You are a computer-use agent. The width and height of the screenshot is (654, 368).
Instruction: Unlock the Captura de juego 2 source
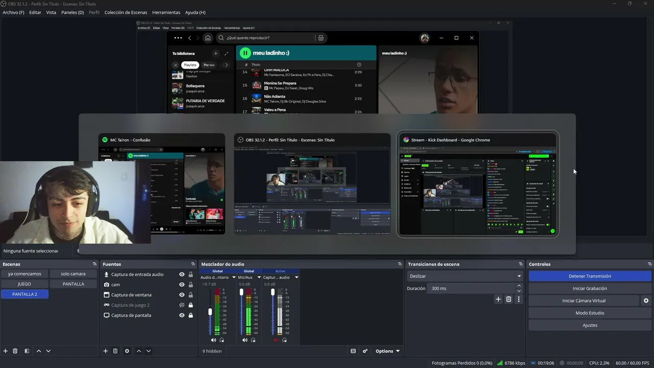click(x=191, y=305)
